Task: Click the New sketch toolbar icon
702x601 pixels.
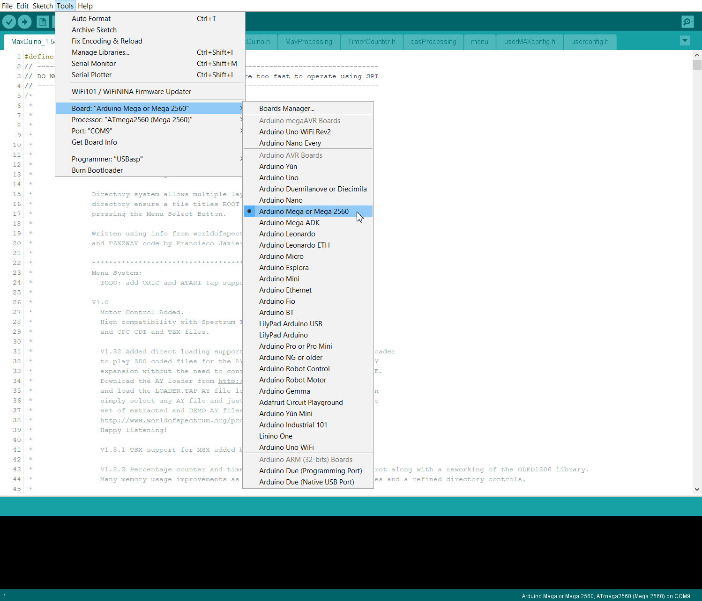Action: click(x=43, y=22)
